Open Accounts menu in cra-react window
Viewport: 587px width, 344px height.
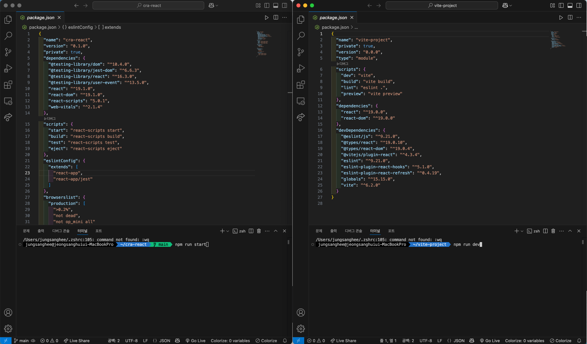tap(8, 313)
